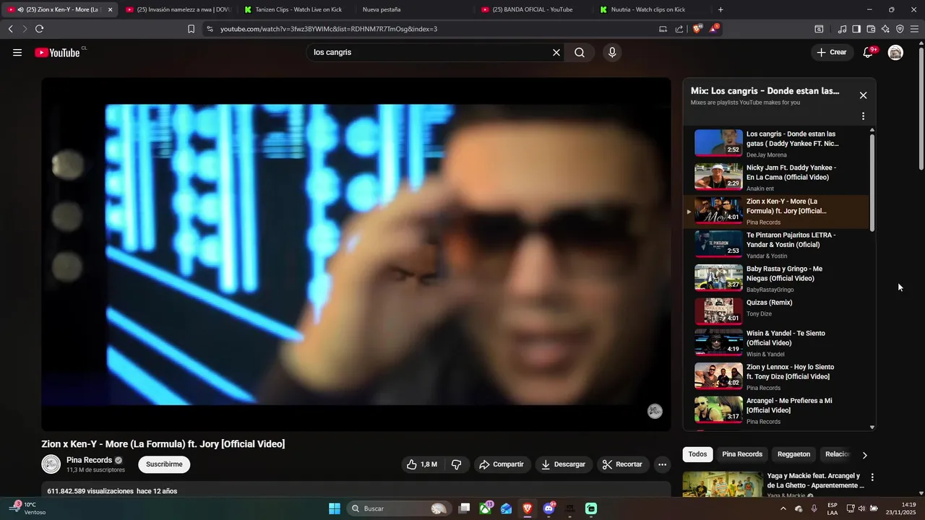925x520 pixels.
Task: Open Brave playlist music note icon
Action: [x=842, y=29]
